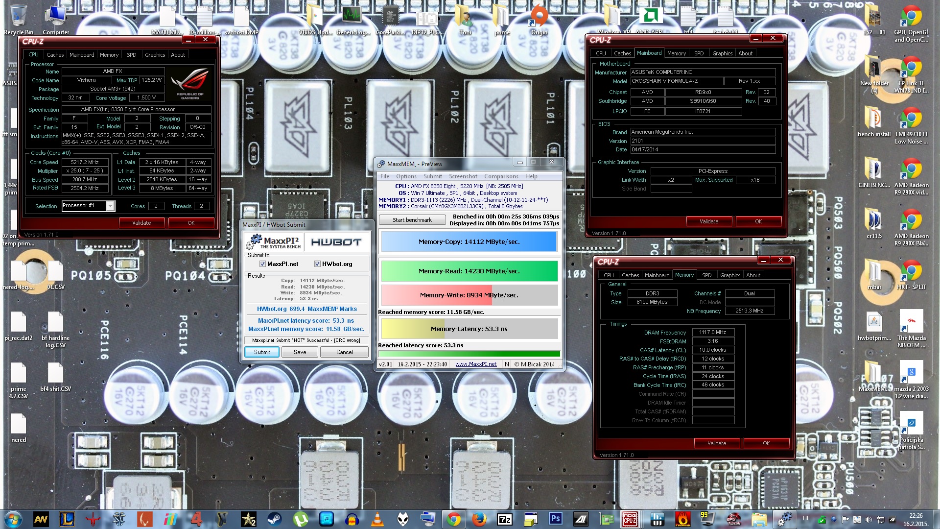940x529 pixels.
Task: Open the Submit menu in MaxxMEM
Action: tap(433, 176)
